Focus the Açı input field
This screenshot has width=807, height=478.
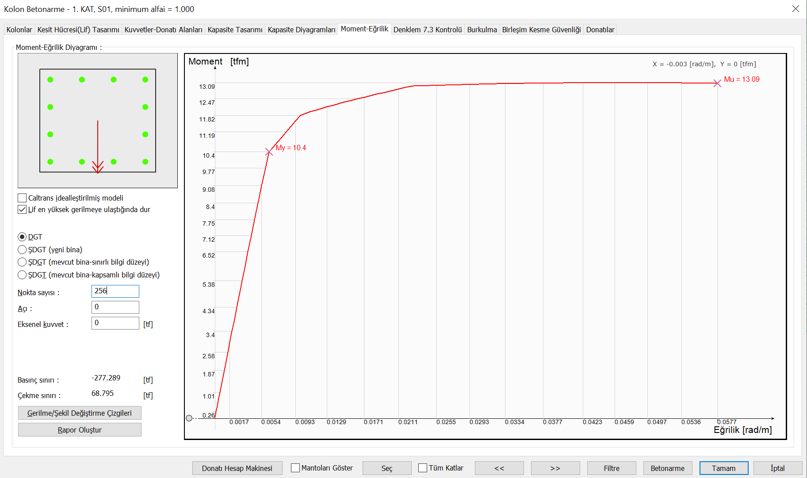[115, 307]
